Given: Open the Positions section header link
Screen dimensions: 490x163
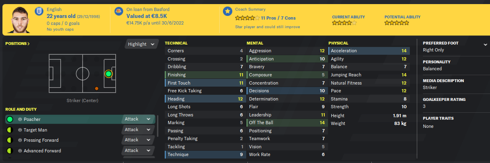Looking at the screenshot, I should click(18, 44).
